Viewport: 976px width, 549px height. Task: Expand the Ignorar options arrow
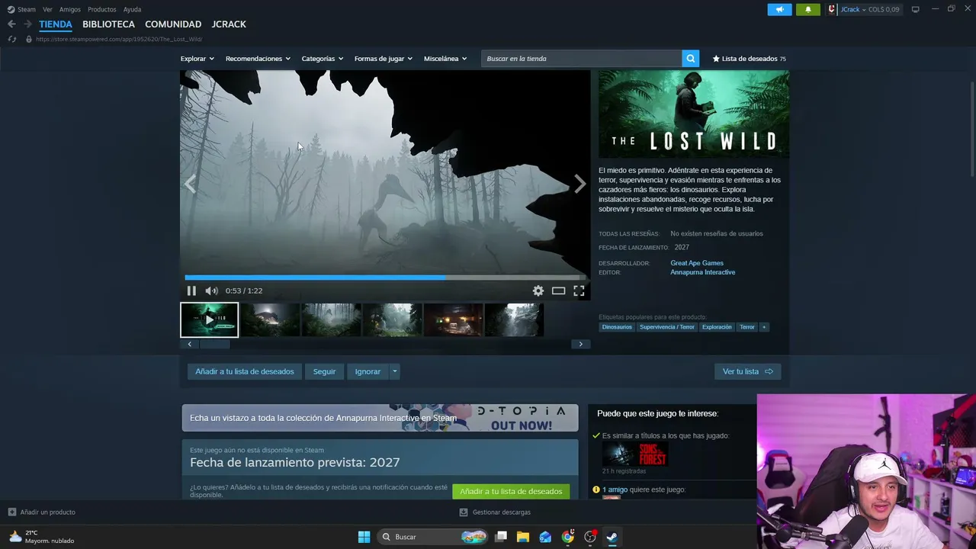394,371
